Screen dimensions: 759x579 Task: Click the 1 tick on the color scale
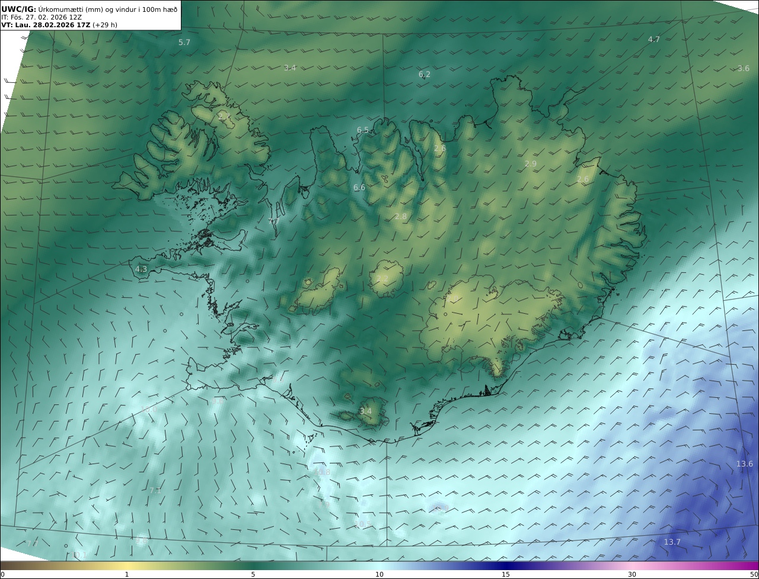tap(127, 575)
